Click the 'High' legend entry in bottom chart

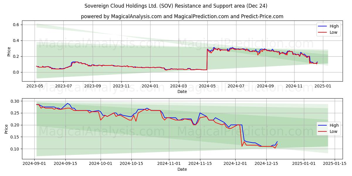(334, 125)
